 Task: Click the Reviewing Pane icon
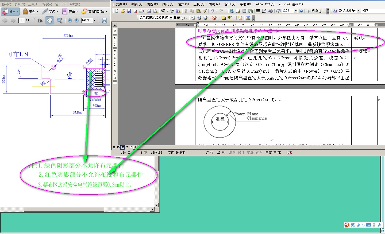click(x=248, y=18)
